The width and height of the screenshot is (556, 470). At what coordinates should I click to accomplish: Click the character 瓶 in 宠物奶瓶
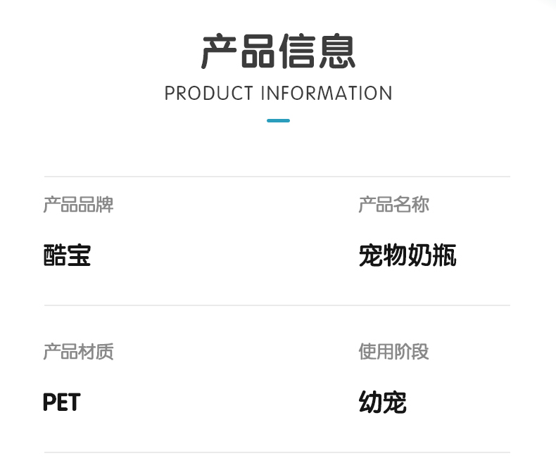pyautogui.click(x=444, y=255)
